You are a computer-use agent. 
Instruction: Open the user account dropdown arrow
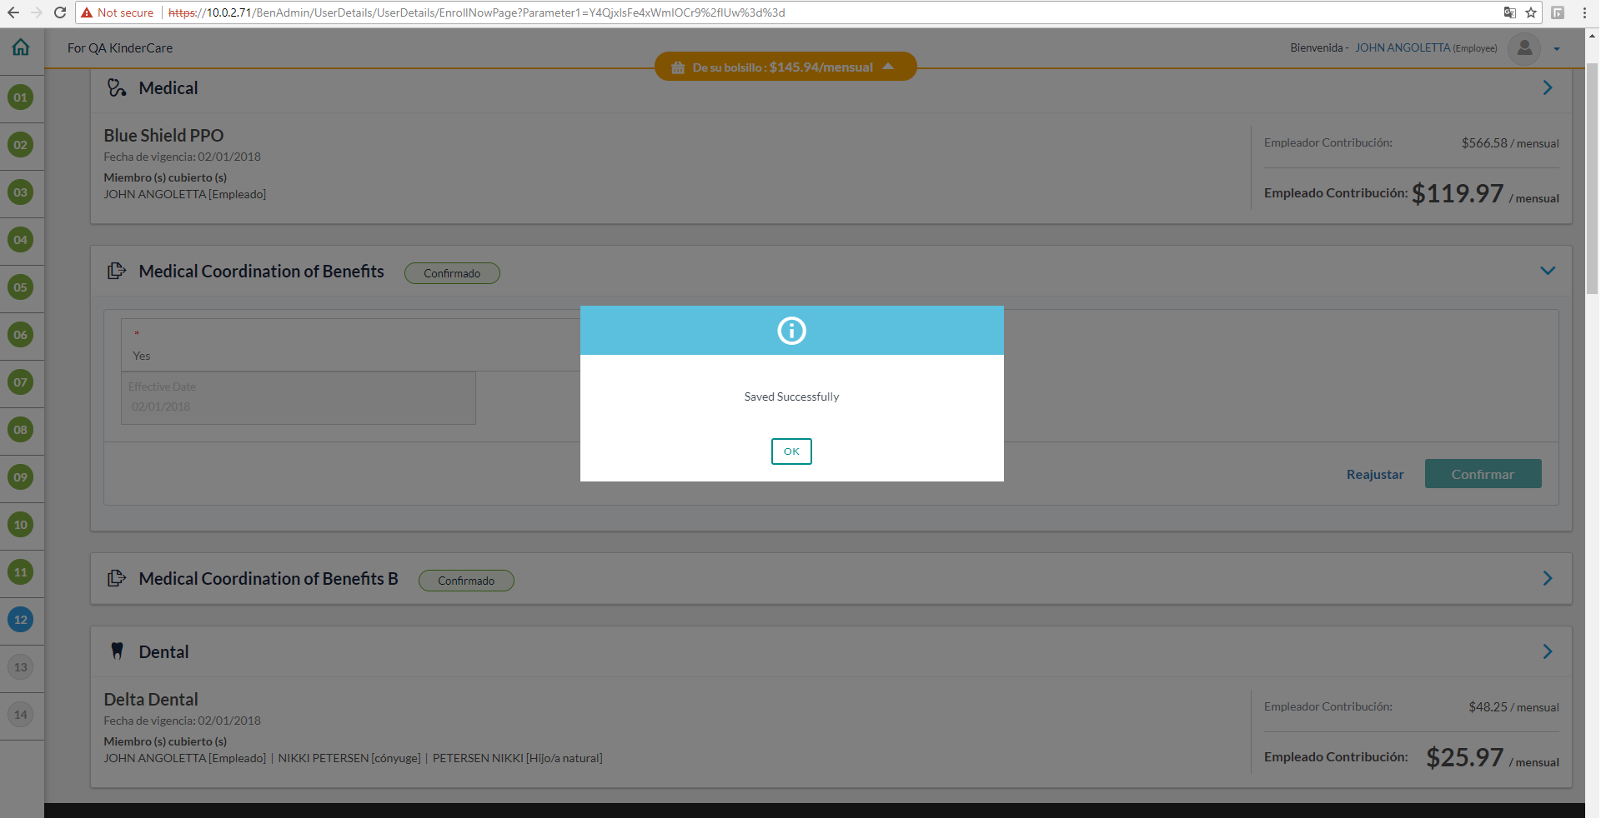[1557, 49]
